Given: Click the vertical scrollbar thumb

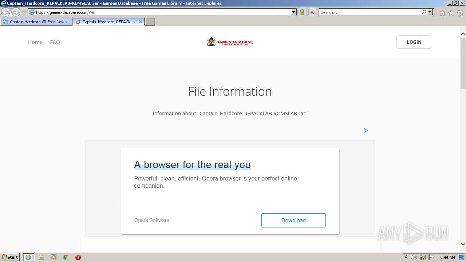Looking at the screenshot, I should click(x=463, y=63).
